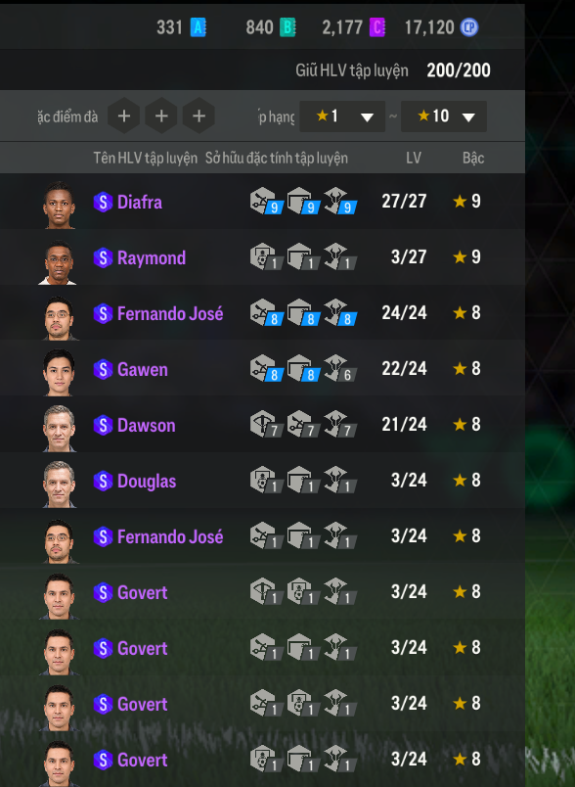Sort coaches by the Bậc column header

pos(473,159)
